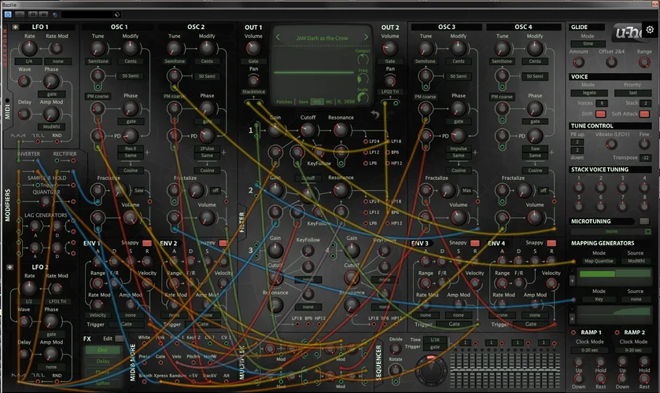Click the Dist effect button in FX
The height and width of the screenshot is (393, 660).
(x=102, y=350)
